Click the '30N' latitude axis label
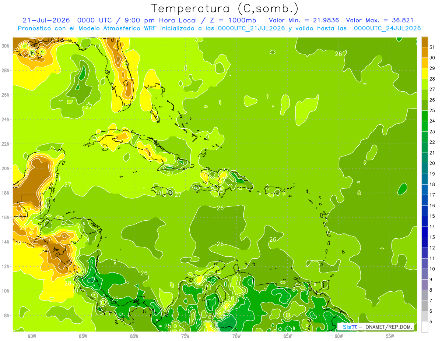The height and width of the screenshot is (341, 442). [x=6, y=46]
